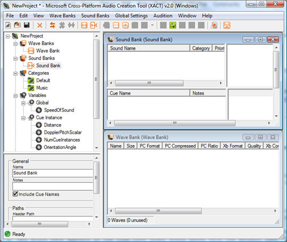Toggle the Include Cue Names checkbox
The image size is (287, 242).
pos(15,194)
